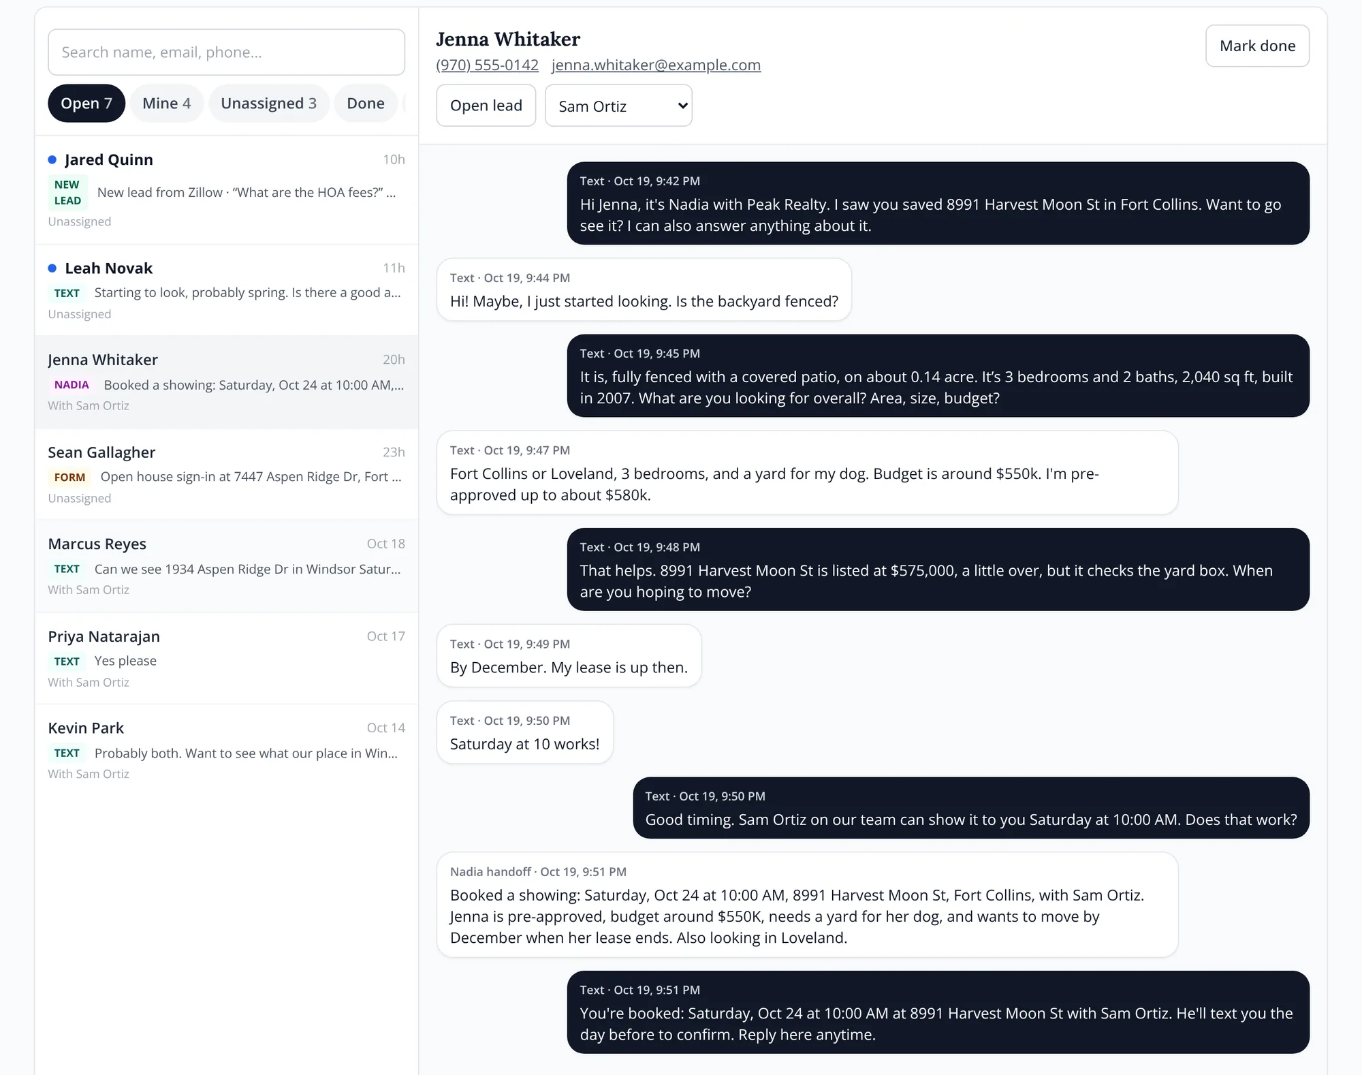Click the Jenna Whitaker heading in conversation header
The image size is (1362, 1075).
(x=508, y=39)
